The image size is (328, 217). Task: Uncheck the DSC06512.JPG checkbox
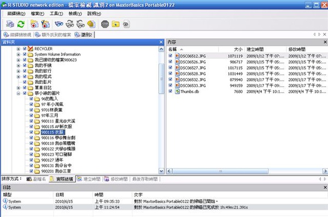[x=170, y=56]
